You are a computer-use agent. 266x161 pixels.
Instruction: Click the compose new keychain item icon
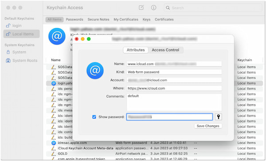click(141, 7)
